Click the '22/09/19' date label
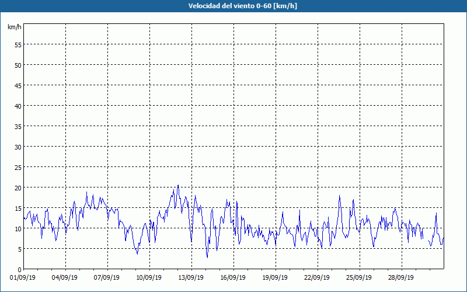Image resolution: width=467 pixels, height=292 pixels. click(317, 278)
